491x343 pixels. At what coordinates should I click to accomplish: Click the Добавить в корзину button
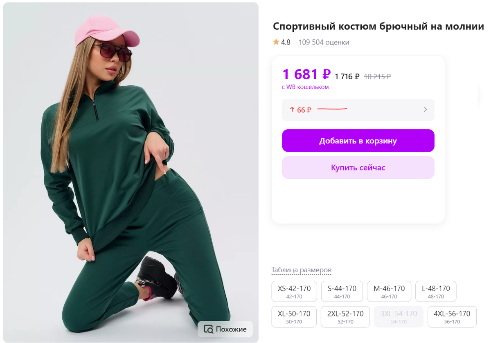(x=358, y=140)
